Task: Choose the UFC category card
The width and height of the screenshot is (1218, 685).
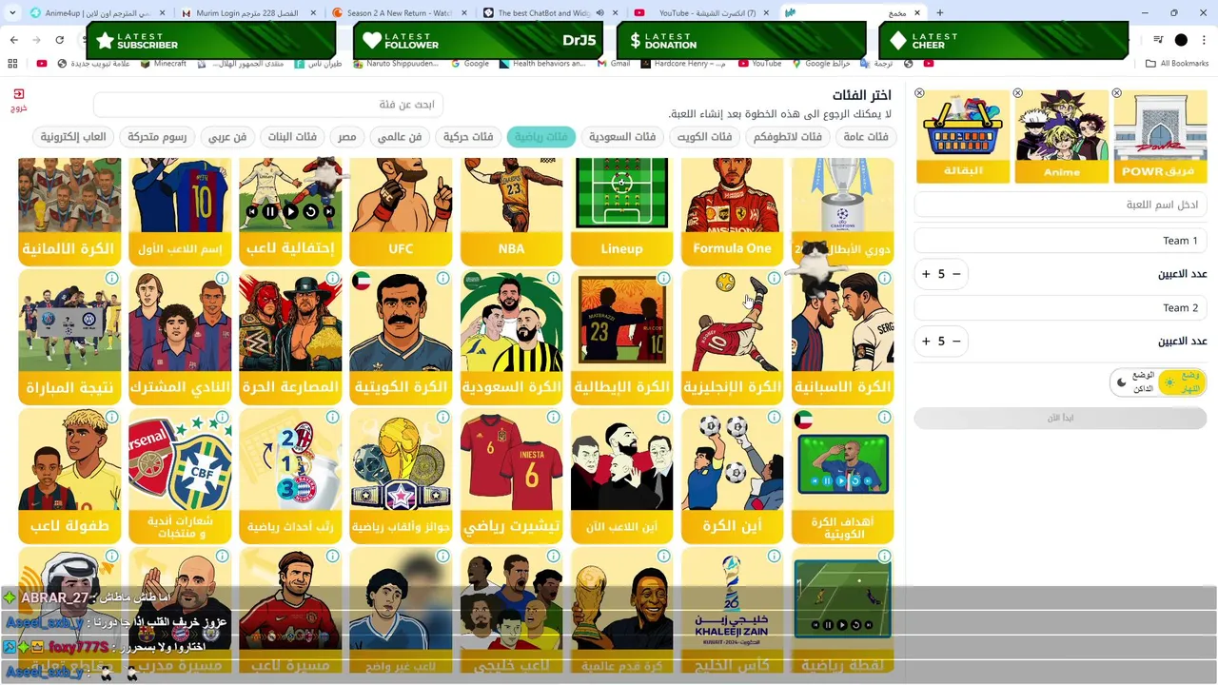Action: click(x=401, y=211)
